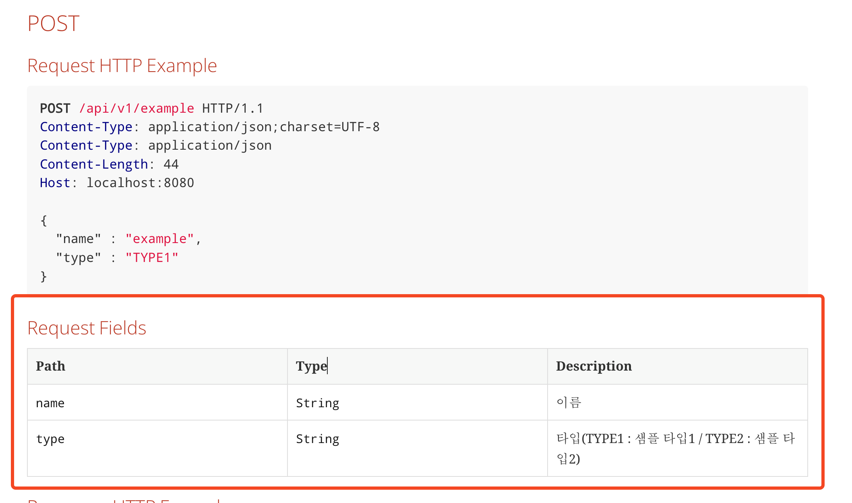
Task: Select the Description column header
Action: [x=594, y=366]
